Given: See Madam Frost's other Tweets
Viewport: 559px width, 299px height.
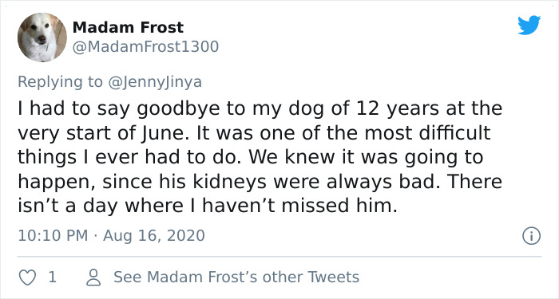Looking at the screenshot, I should pos(236,277).
